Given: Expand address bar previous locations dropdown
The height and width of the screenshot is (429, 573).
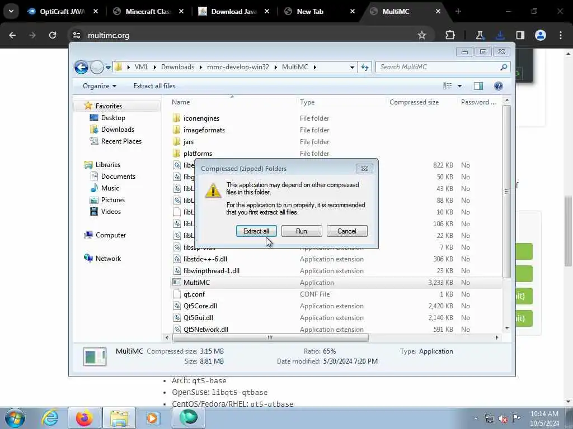Looking at the screenshot, I should pos(352,67).
